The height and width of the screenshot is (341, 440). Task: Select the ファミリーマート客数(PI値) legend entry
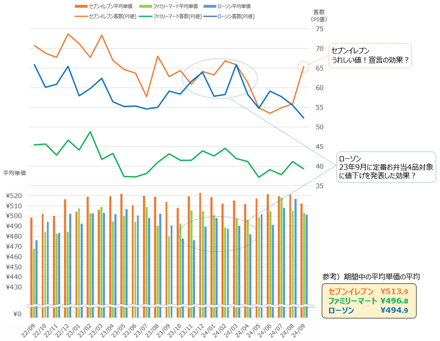[x=171, y=16]
